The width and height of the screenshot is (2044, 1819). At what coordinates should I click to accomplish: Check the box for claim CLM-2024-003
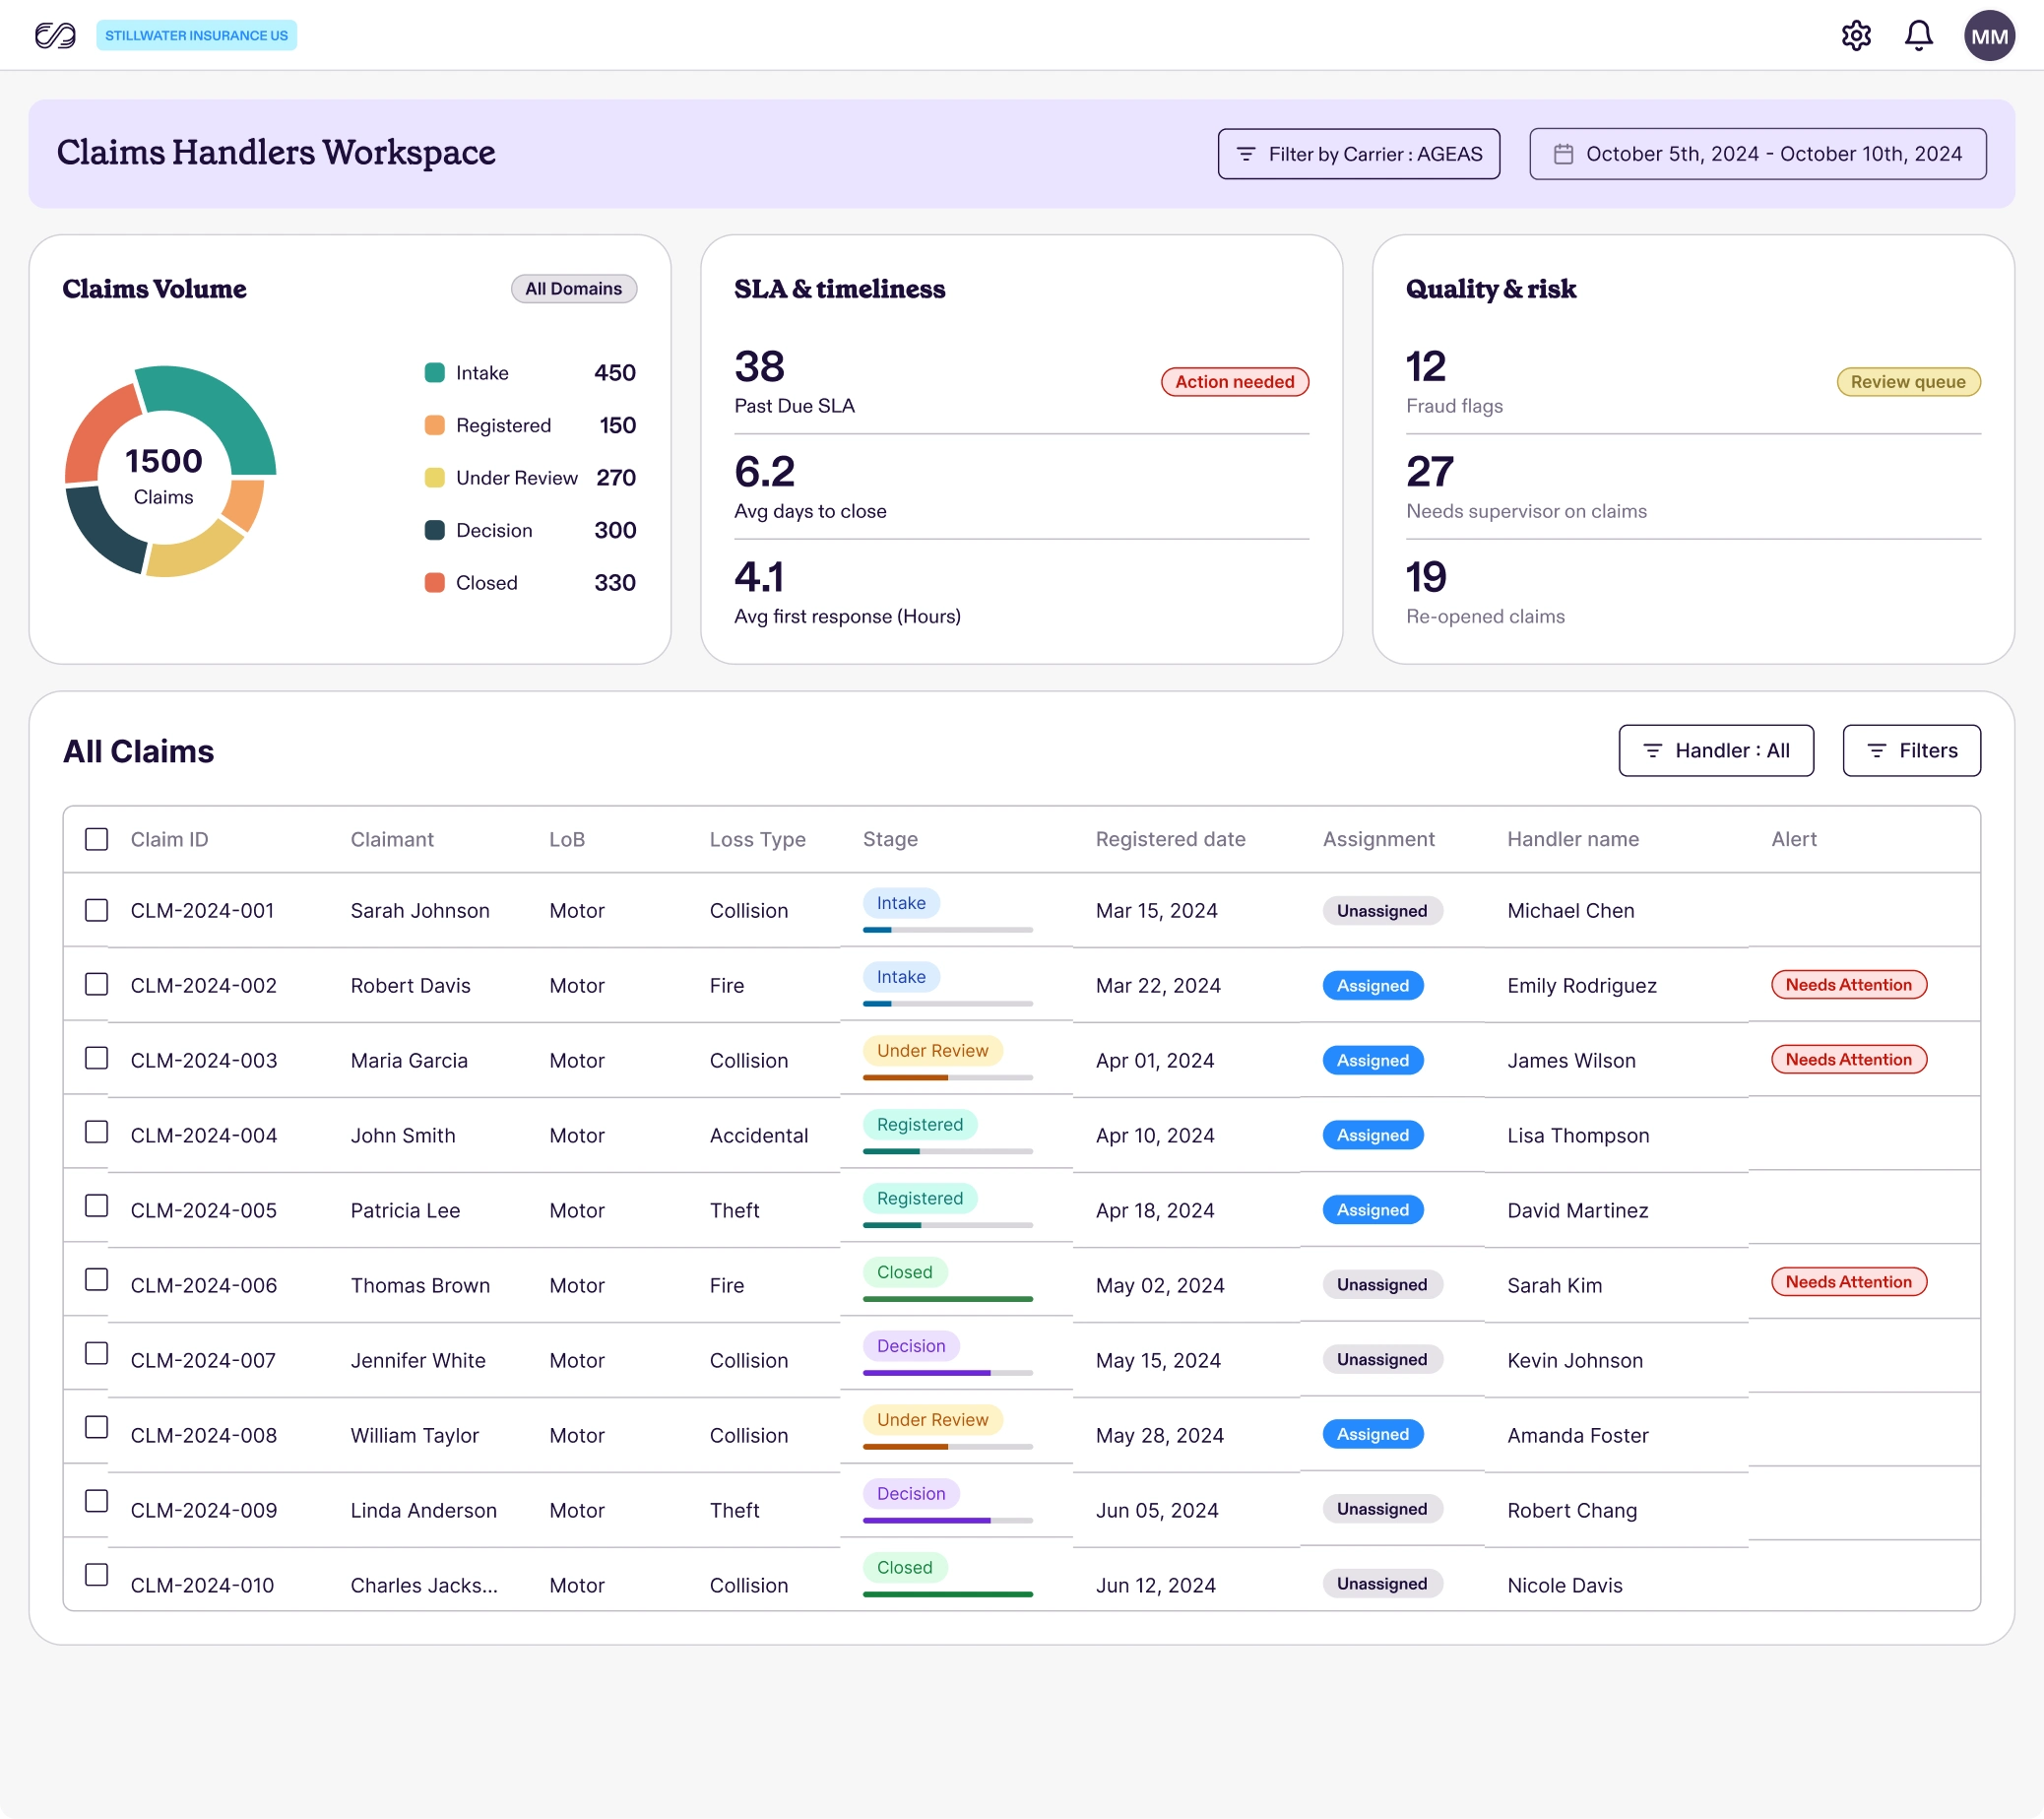tap(96, 1058)
